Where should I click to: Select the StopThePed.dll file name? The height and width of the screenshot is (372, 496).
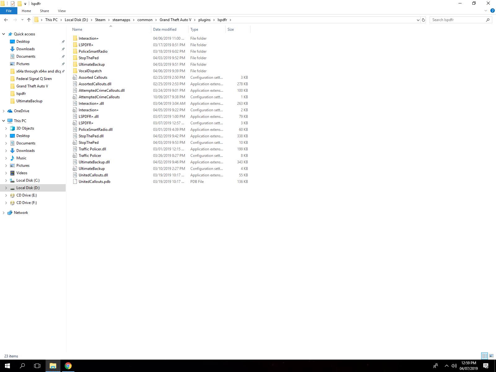pyautogui.click(x=91, y=136)
